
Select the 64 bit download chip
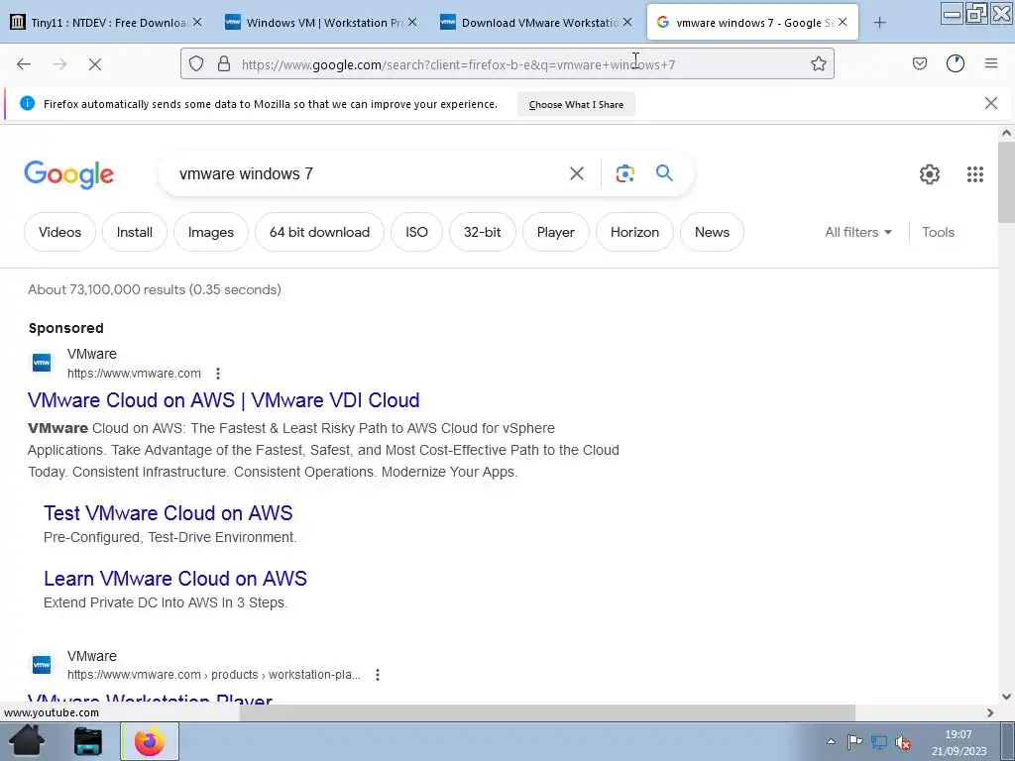[320, 232]
